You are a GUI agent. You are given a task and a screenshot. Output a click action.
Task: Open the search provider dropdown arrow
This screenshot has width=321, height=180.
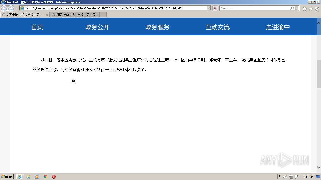(x=296, y=8)
